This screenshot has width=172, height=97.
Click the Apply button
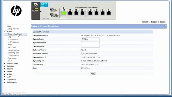93,74
